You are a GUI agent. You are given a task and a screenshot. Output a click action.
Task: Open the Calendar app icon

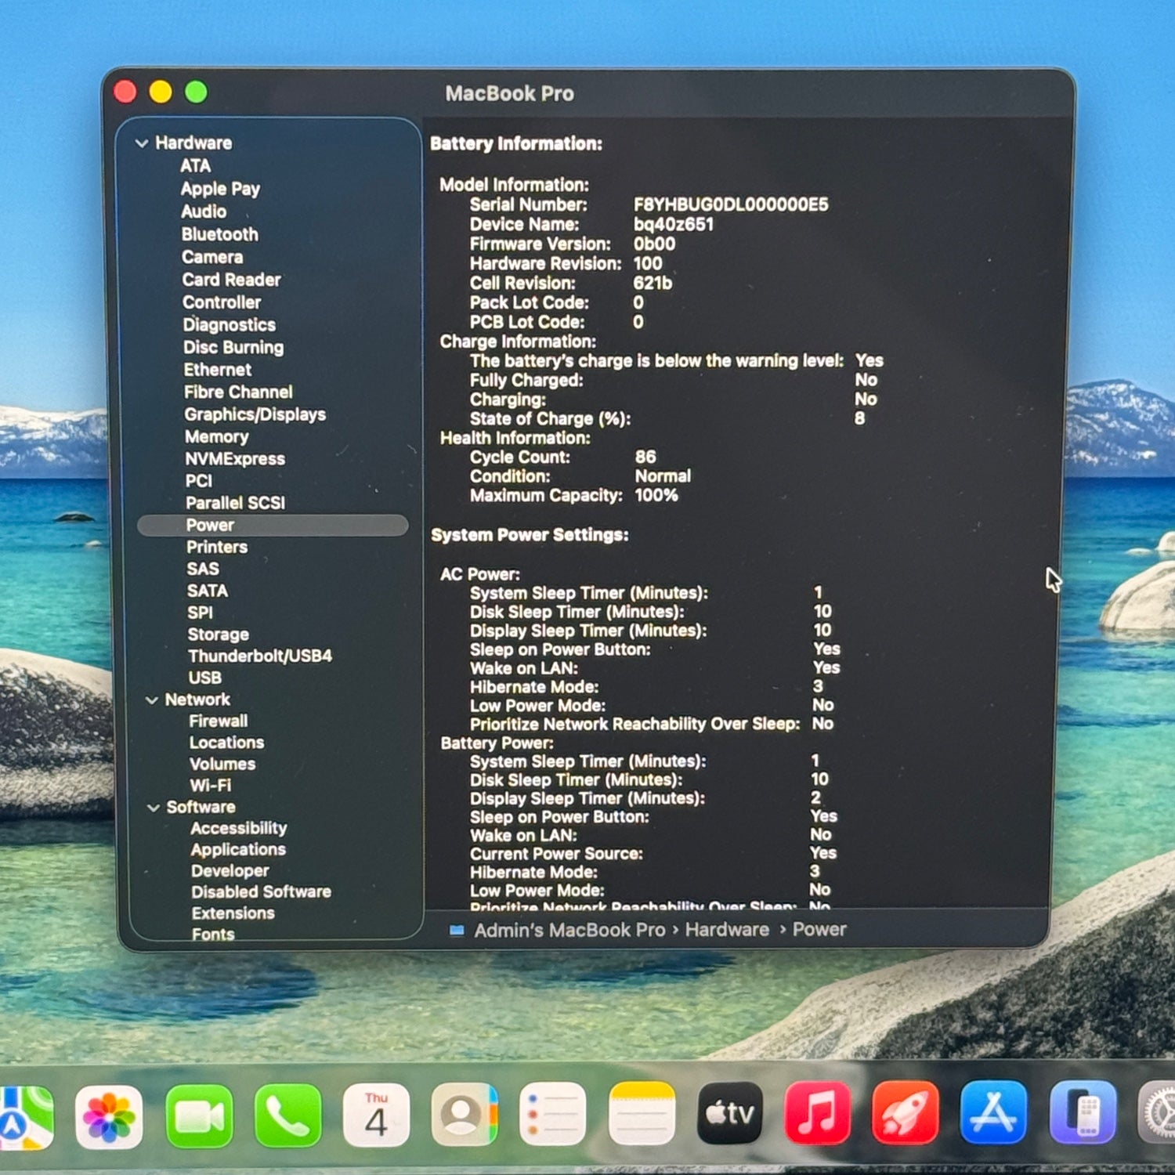(376, 1115)
